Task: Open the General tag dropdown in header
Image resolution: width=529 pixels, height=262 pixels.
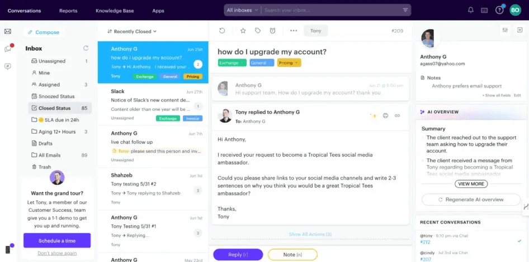Action: (x=262, y=63)
